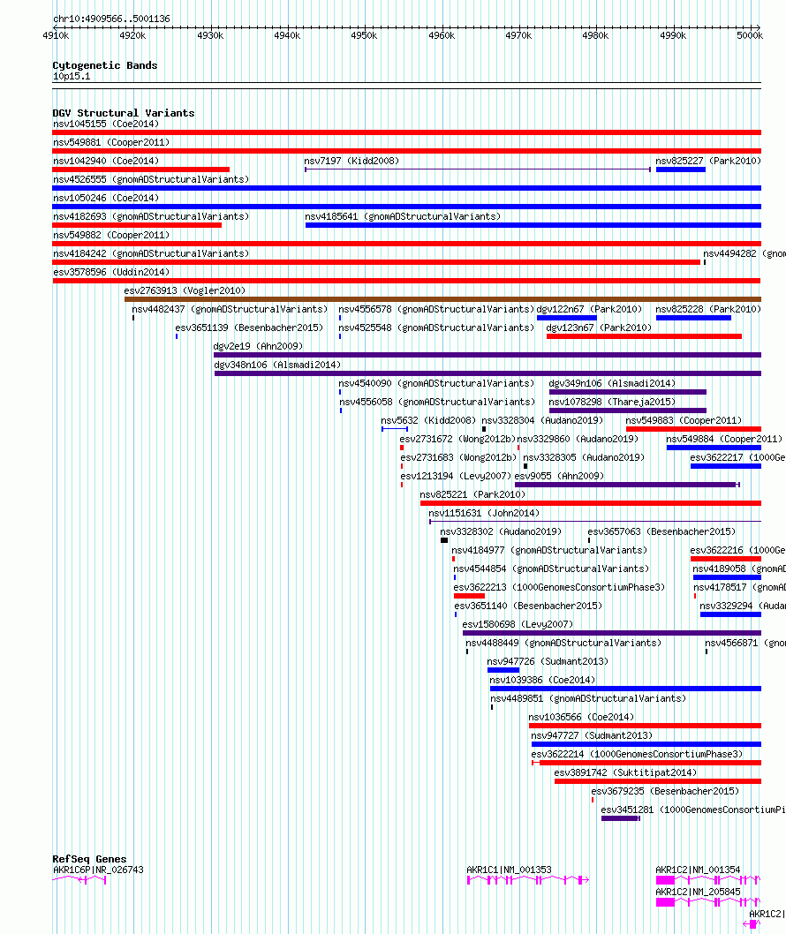786x934 pixels.
Task: Click the red esv3622213 variant bar
Action: click(469, 596)
